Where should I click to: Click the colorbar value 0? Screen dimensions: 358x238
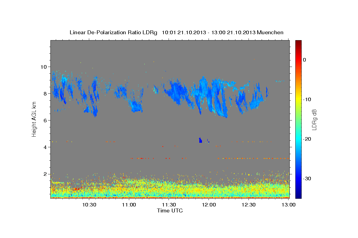pyautogui.click(x=304, y=60)
